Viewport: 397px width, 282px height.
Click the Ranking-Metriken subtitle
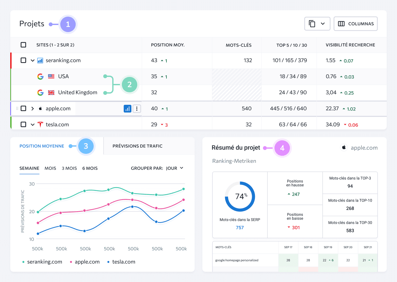pos(234,161)
